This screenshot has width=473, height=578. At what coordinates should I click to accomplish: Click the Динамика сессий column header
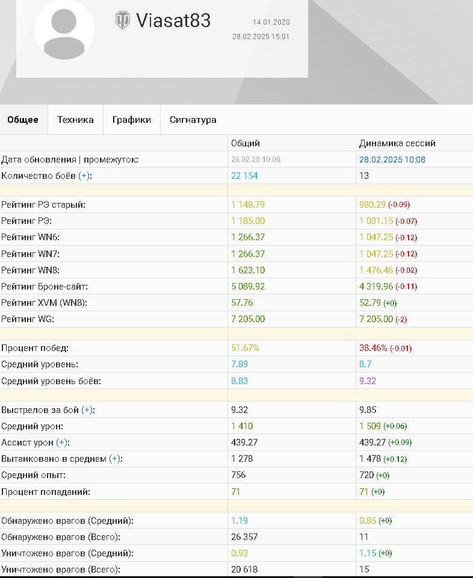pyautogui.click(x=397, y=143)
